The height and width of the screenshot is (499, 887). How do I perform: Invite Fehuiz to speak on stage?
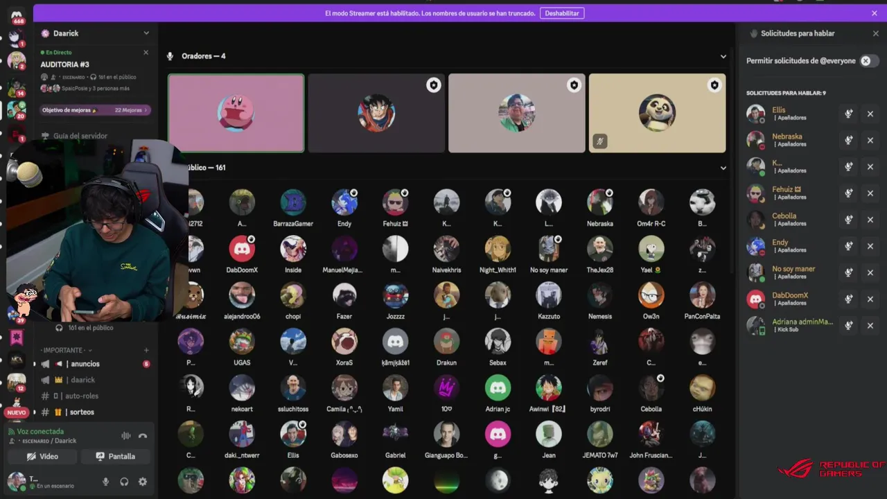(x=848, y=193)
